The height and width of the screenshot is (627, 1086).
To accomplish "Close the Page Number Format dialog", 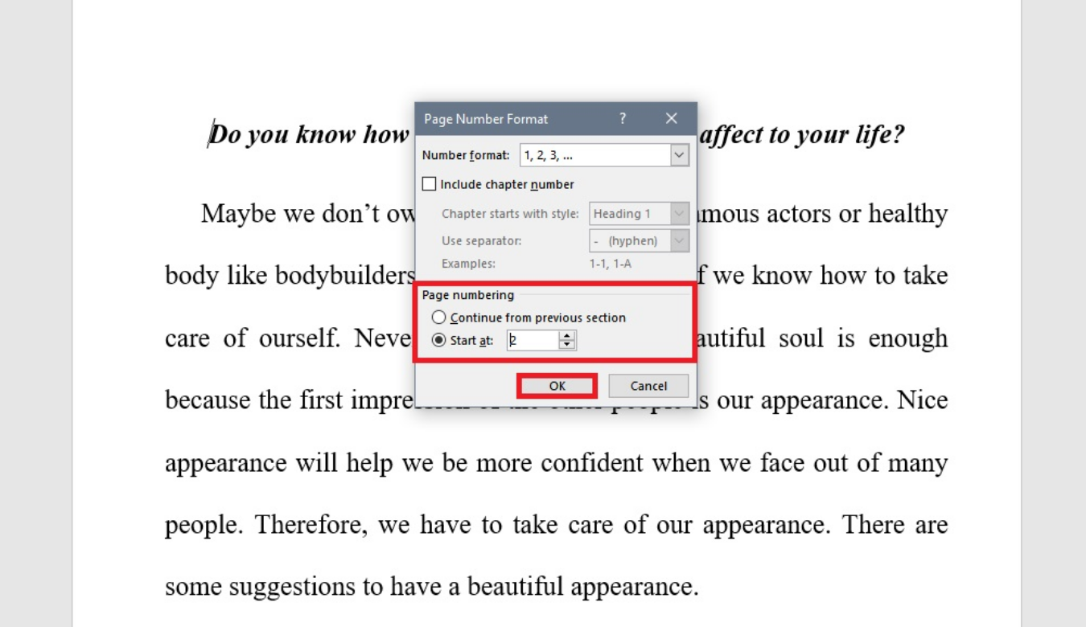I will (672, 118).
